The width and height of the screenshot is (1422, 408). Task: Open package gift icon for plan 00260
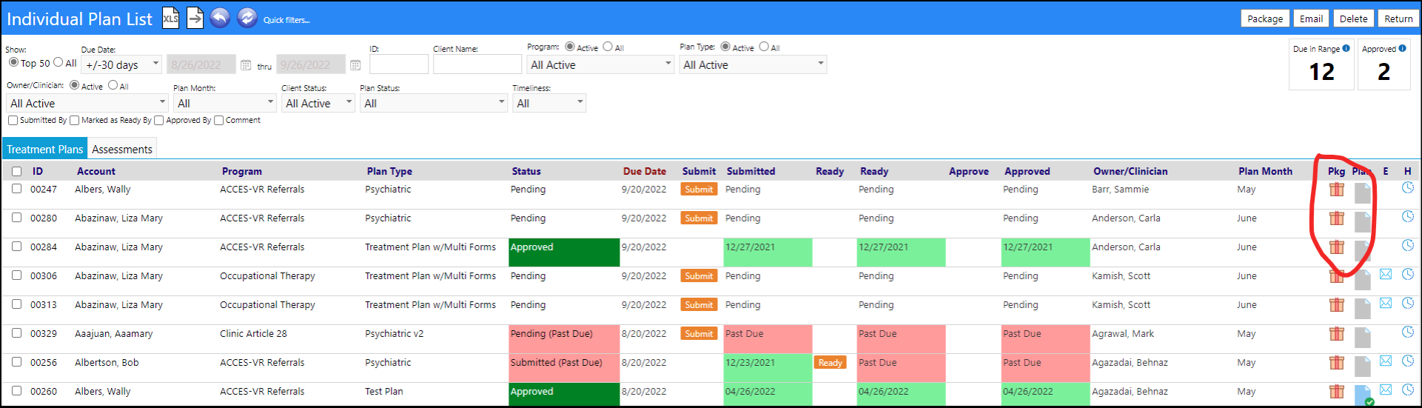[1336, 392]
